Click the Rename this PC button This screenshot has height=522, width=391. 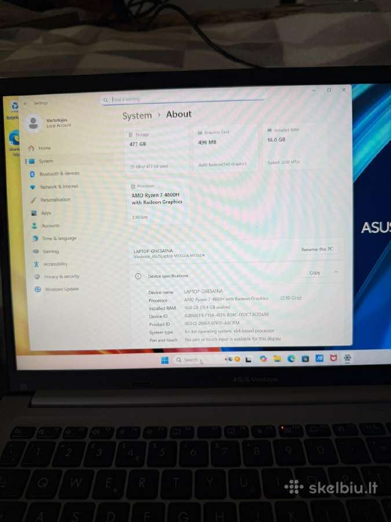[x=317, y=249]
